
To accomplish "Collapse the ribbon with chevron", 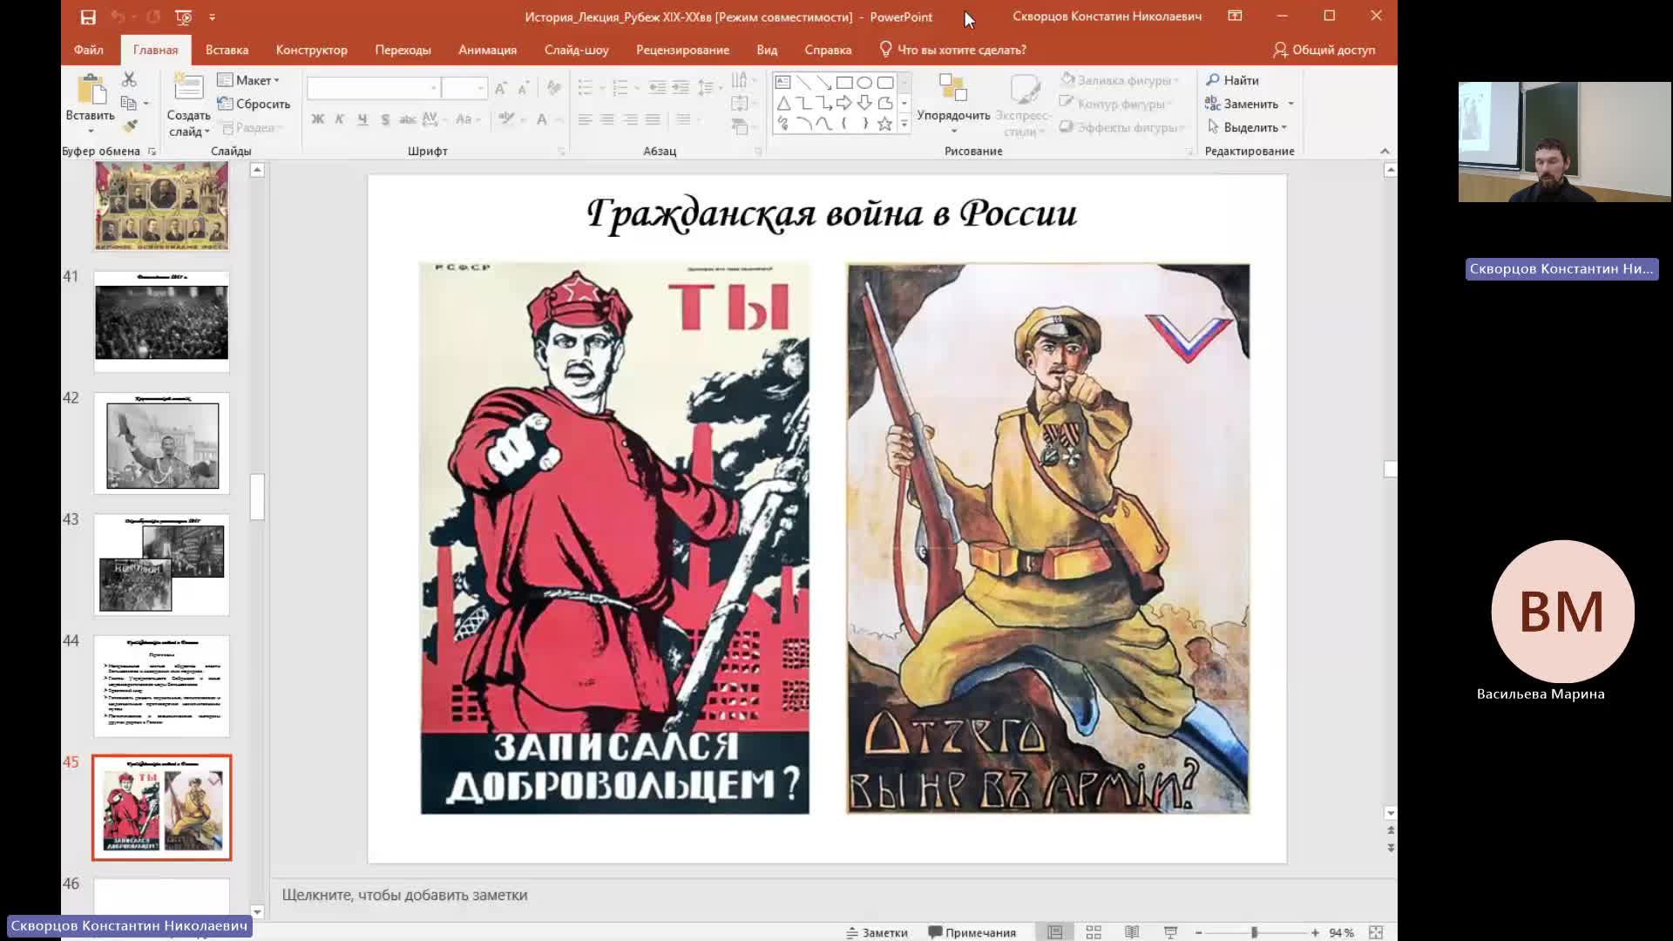I will click(1385, 151).
